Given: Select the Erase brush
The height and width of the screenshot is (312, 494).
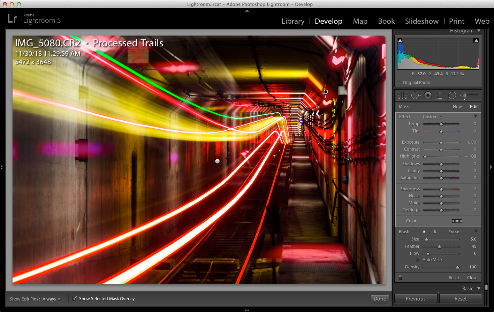Looking at the screenshot, I should click(454, 232).
